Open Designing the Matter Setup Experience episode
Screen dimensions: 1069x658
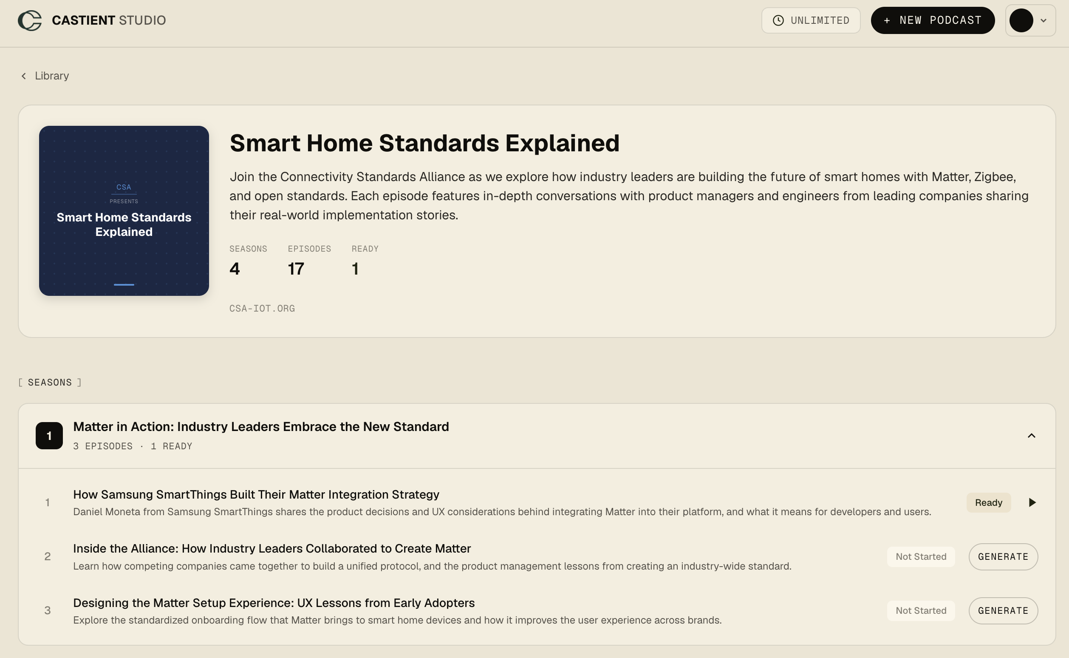[x=274, y=603]
